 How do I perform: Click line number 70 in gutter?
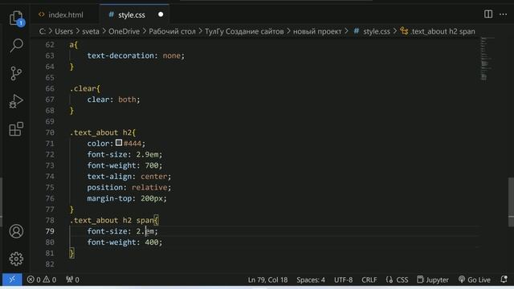click(50, 132)
